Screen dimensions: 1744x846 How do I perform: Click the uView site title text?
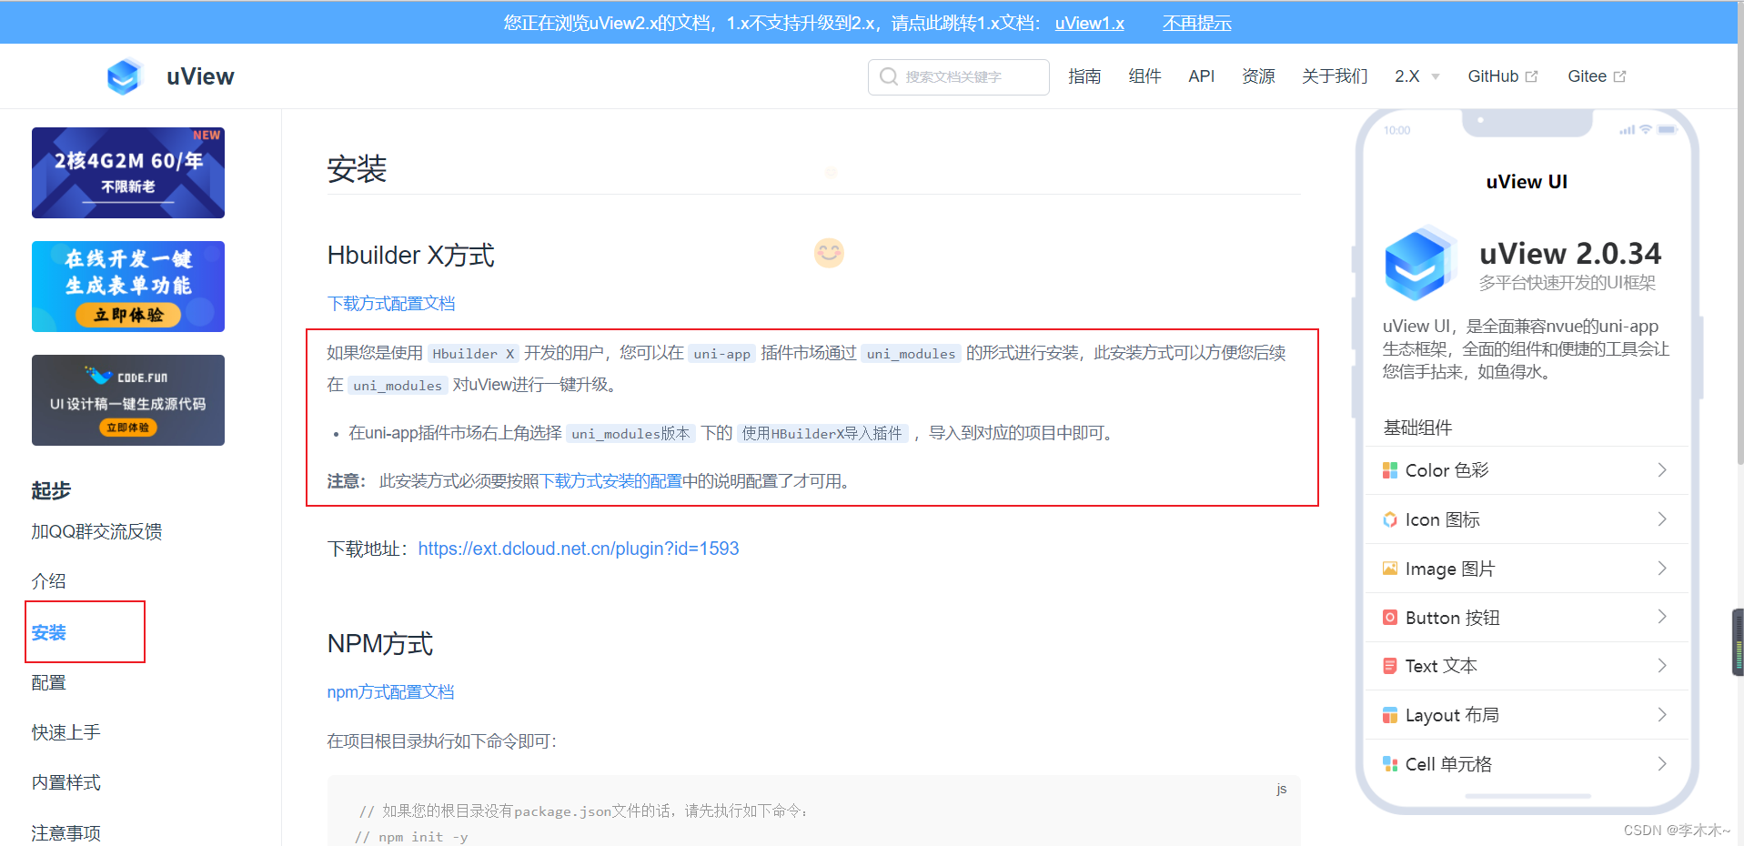[x=200, y=76]
